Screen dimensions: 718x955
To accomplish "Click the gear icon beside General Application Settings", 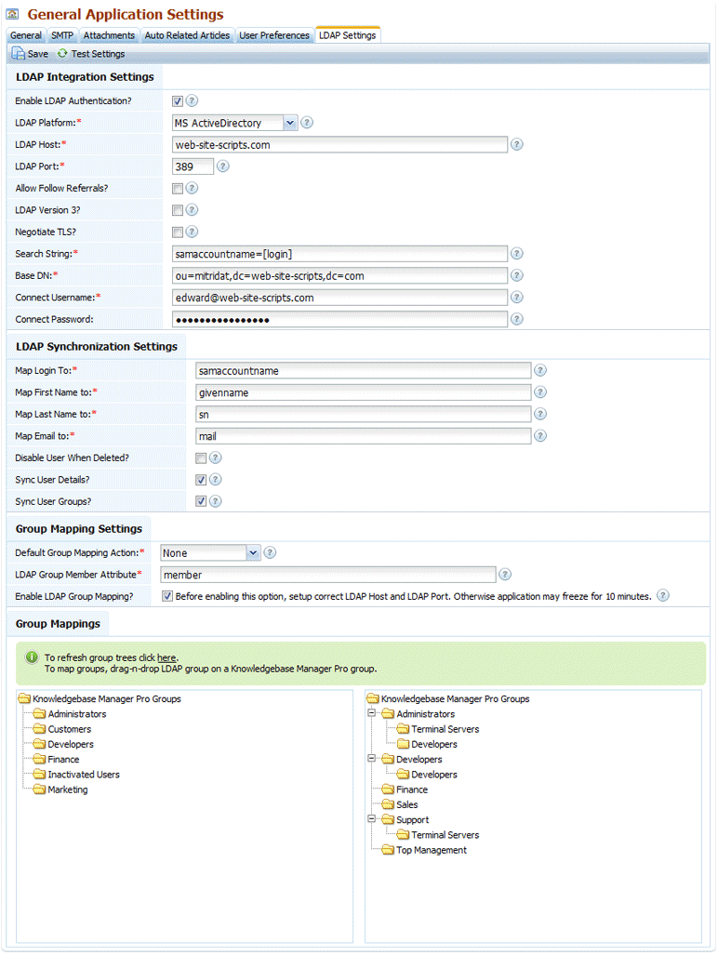I will click(x=11, y=14).
